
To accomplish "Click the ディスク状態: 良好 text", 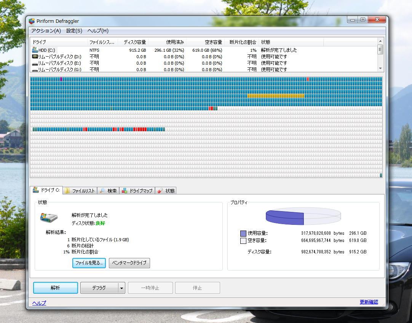I will point(88,223).
